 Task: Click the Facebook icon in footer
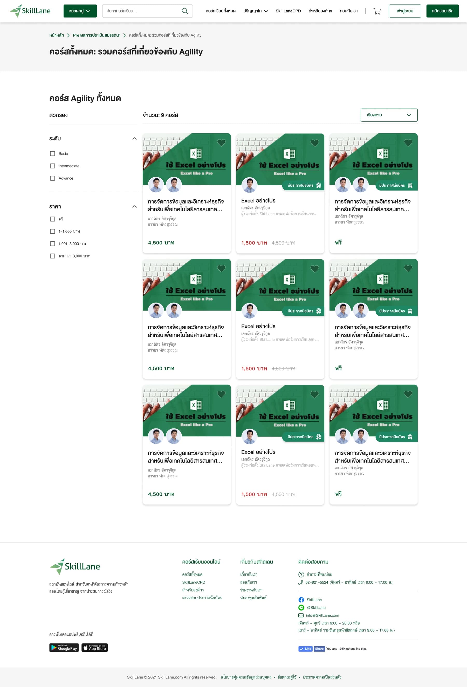301,600
